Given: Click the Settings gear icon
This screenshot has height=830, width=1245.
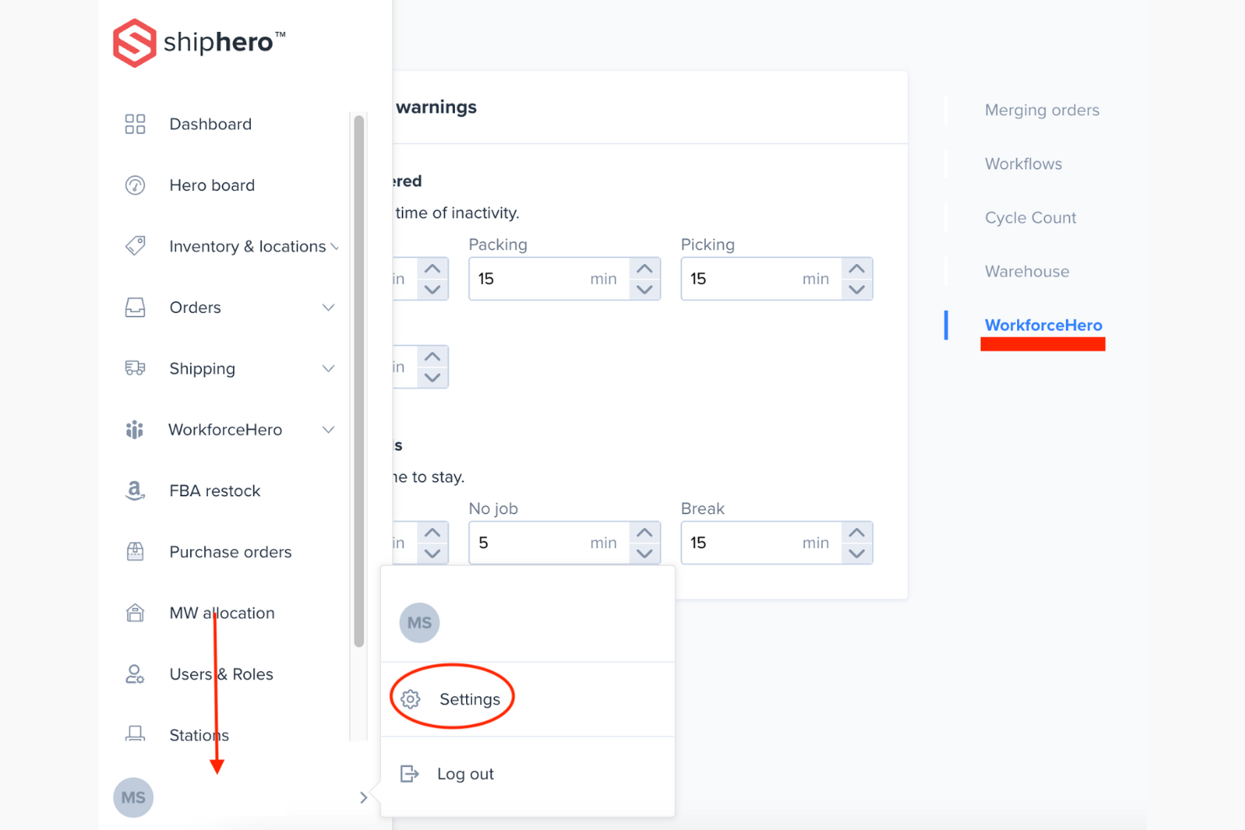Looking at the screenshot, I should tap(410, 698).
